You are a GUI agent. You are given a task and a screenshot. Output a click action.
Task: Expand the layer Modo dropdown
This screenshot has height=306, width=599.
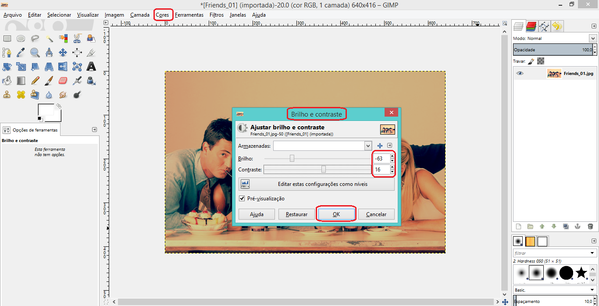pyautogui.click(x=593, y=39)
